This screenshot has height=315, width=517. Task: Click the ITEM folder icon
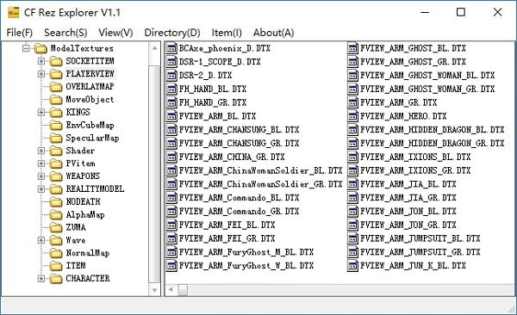click(x=56, y=266)
